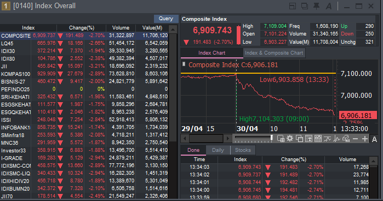Viewport: 383px width, 201px height.
Task: Click the chart zoom slider handle
Action: (271, 138)
